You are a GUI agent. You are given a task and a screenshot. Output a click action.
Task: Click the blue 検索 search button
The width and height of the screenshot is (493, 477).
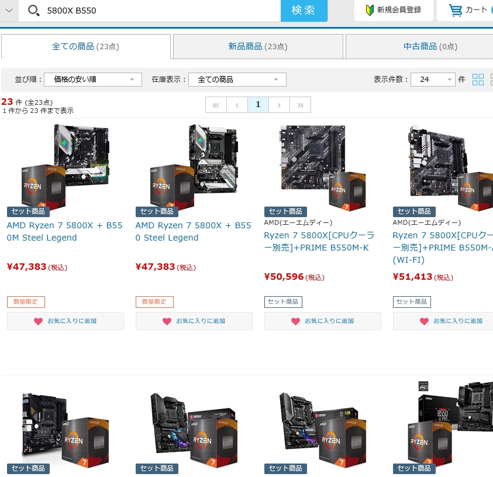click(x=304, y=11)
